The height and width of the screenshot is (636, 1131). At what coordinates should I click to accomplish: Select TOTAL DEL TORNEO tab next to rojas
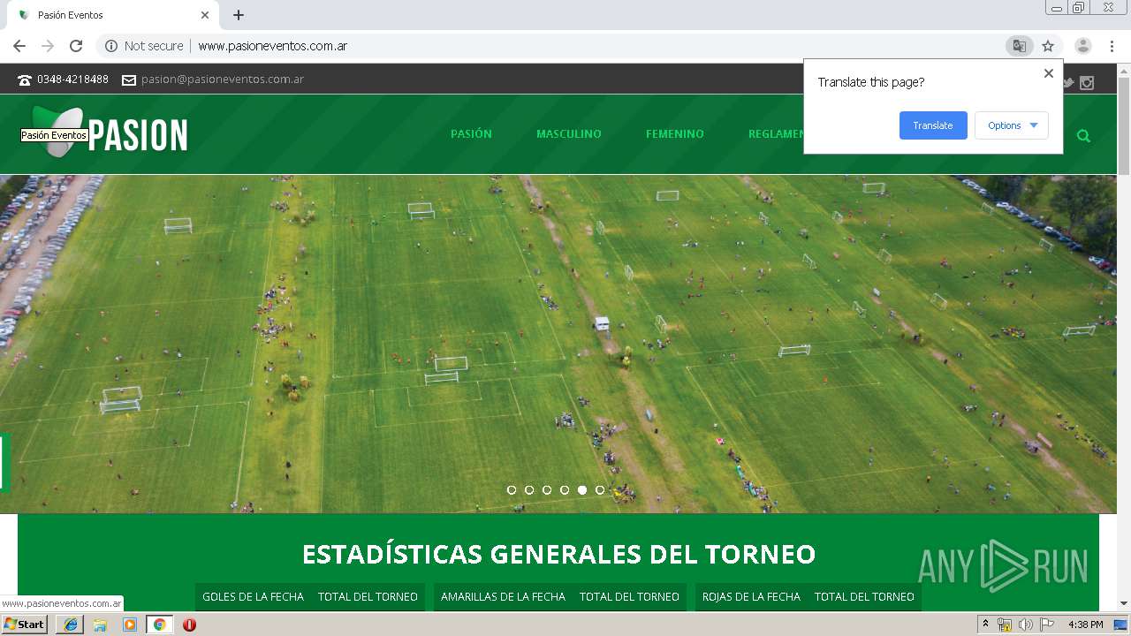(x=864, y=597)
